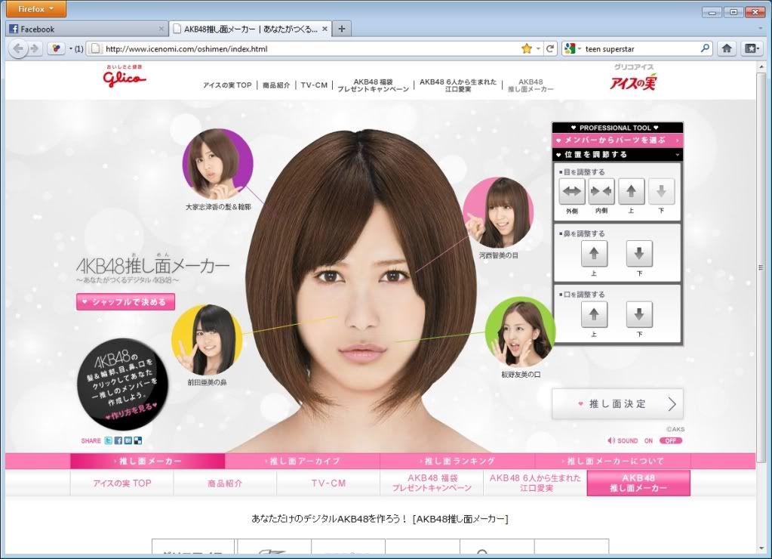The image size is (772, 559).
Task: Move nose down in 鼻を調整する section
Action: tap(639, 253)
